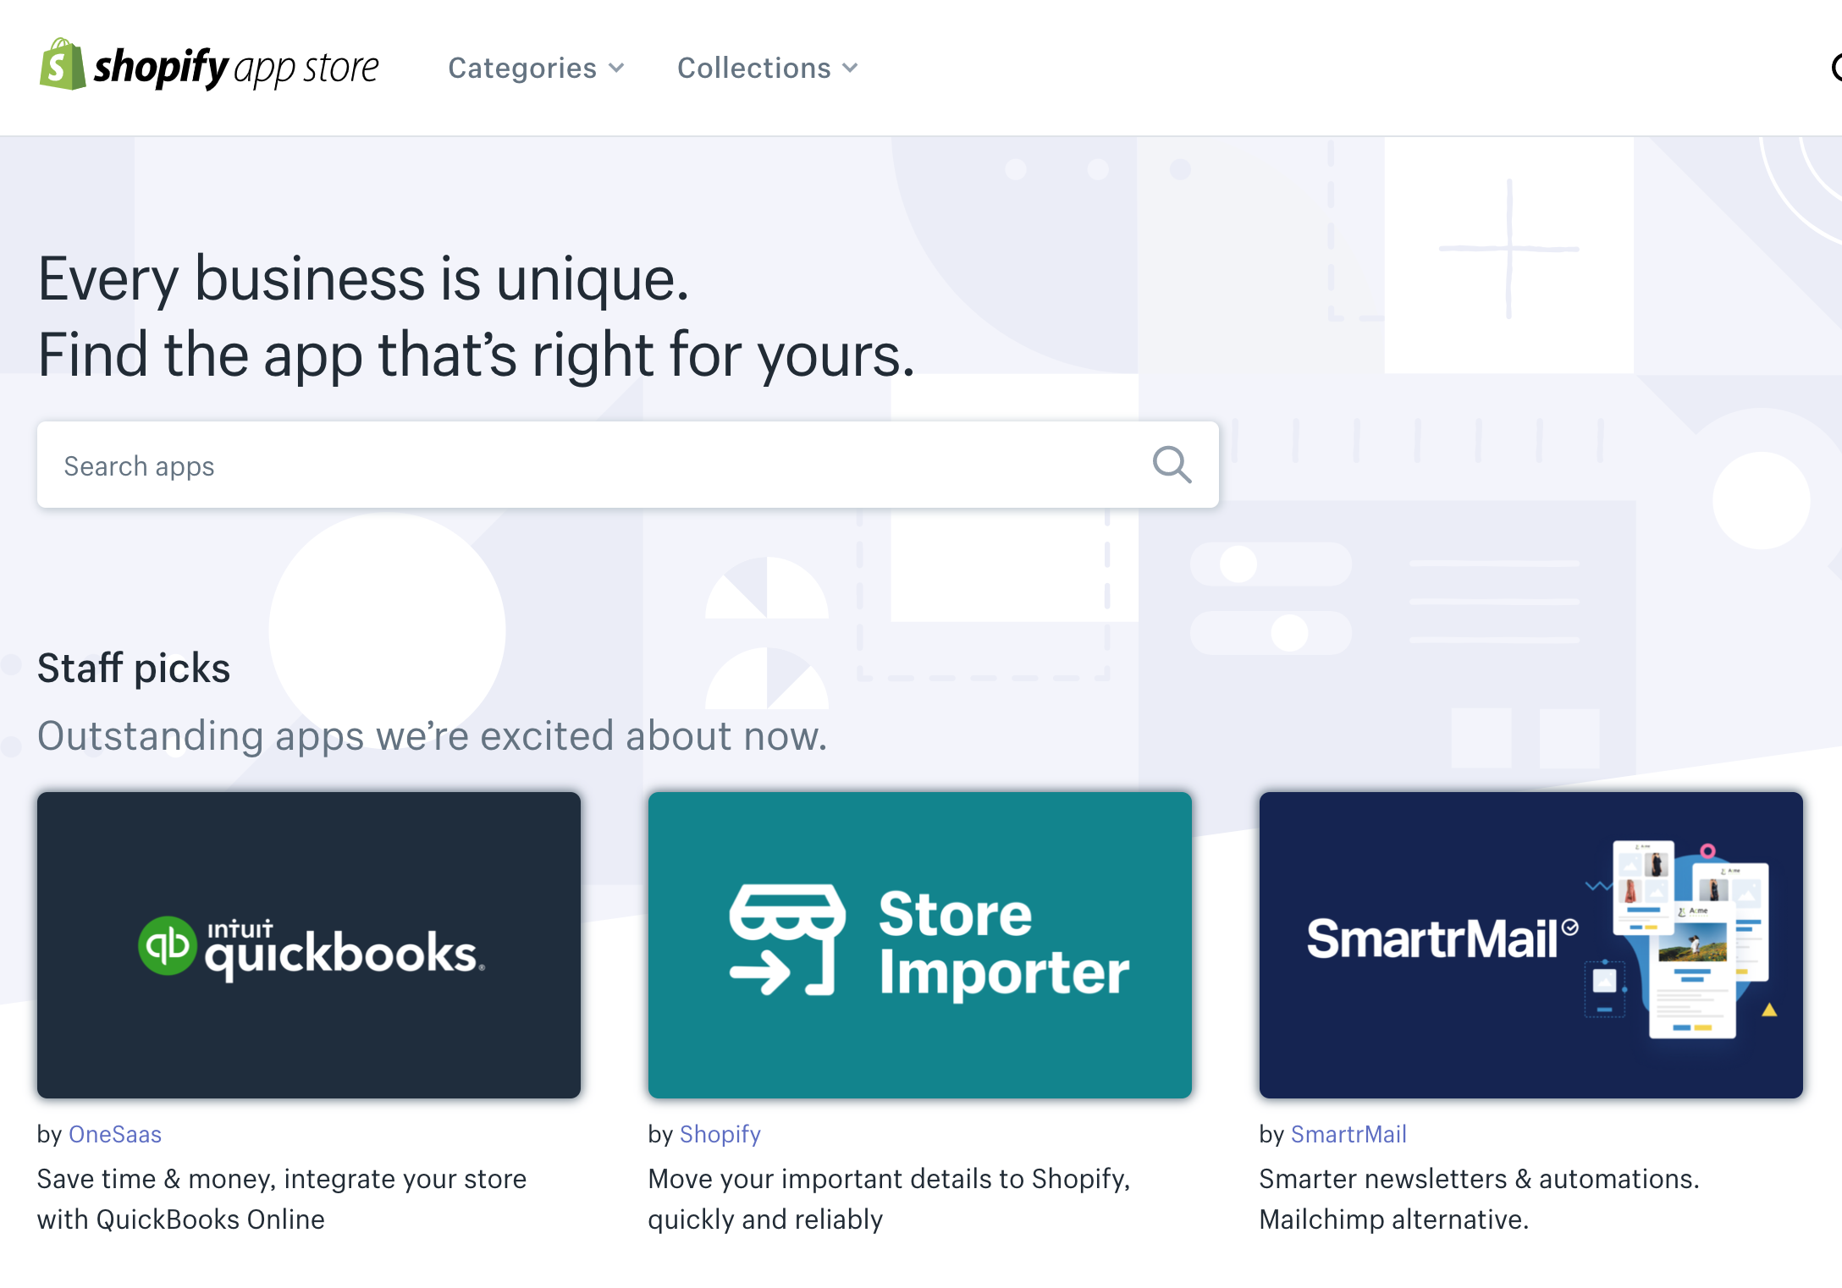Visit the Shopify developer link
1842x1288 pixels.
tap(720, 1134)
